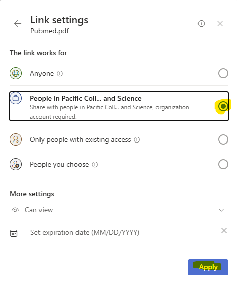This screenshot has width=237, height=285.
Task: Select the People you choose radio button
Action: click(x=223, y=164)
